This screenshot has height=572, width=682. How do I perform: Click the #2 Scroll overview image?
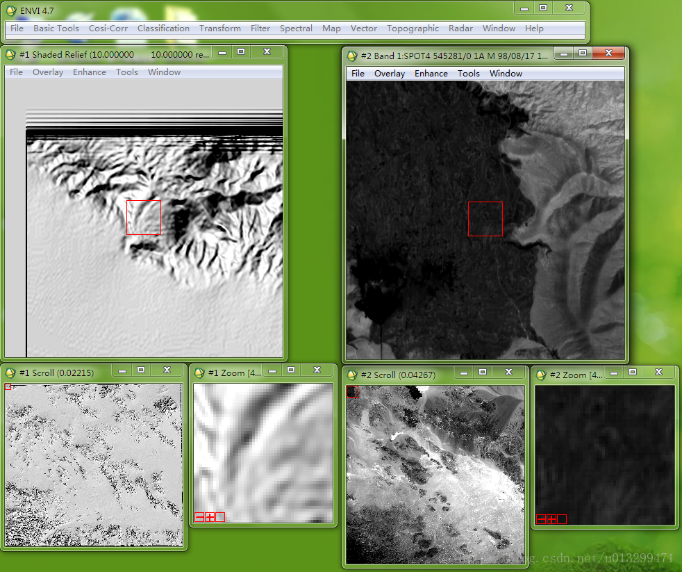pyautogui.click(x=434, y=475)
